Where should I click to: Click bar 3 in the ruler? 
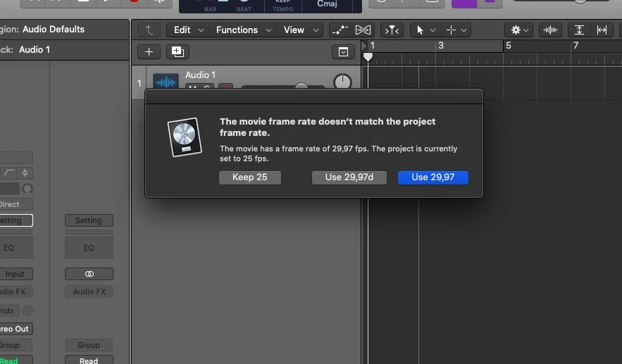(441, 46)
